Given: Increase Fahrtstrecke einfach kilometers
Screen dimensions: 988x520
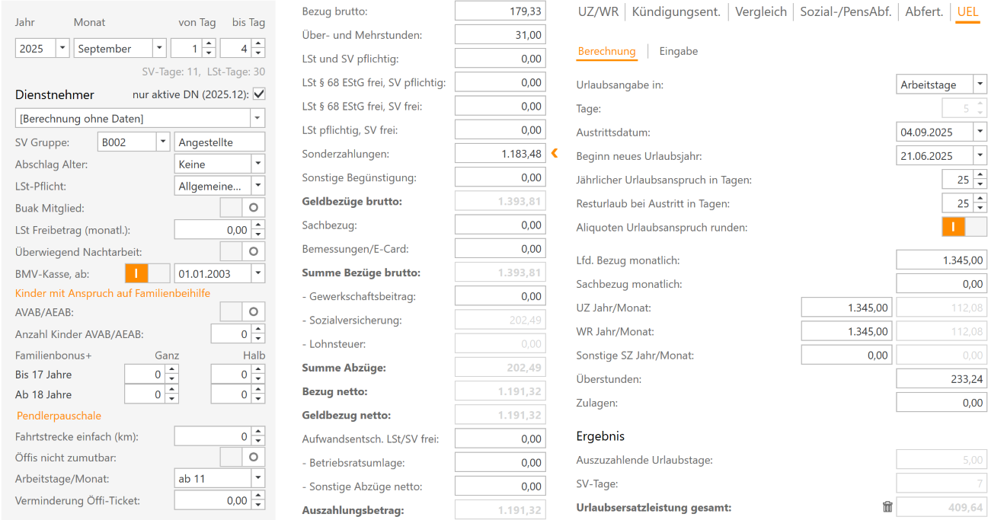Looking at the screenshot, I should (x=258, y=432).
